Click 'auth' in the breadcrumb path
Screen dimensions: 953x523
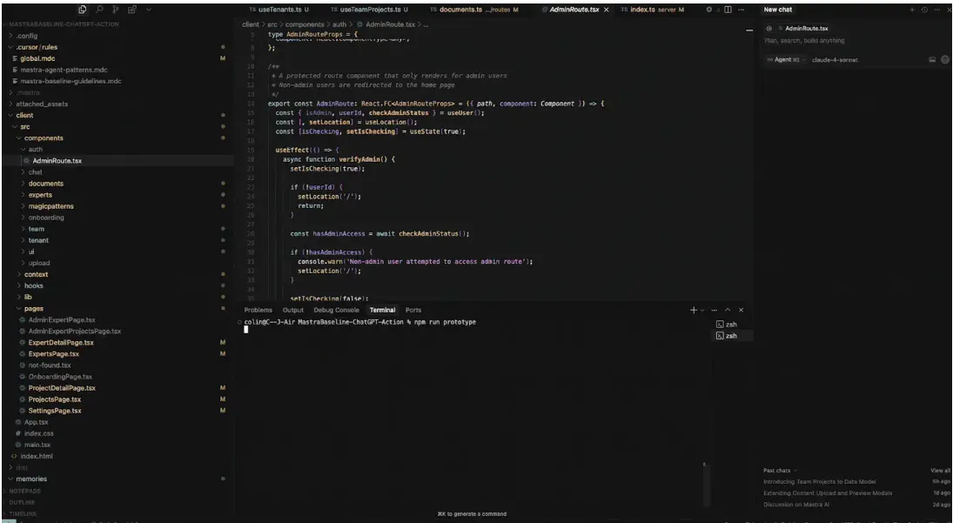click(x=339, y=25)
